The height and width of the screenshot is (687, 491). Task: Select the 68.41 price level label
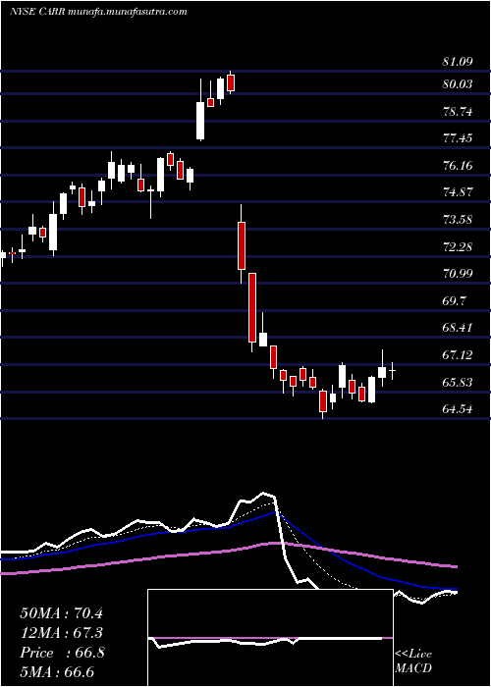point(458,328)
